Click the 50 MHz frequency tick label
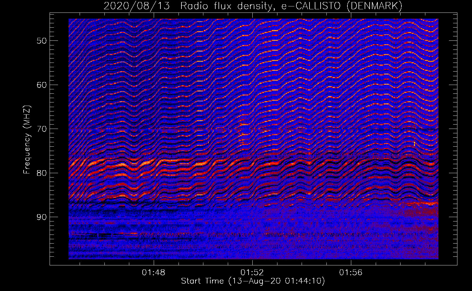 [42, 41]
